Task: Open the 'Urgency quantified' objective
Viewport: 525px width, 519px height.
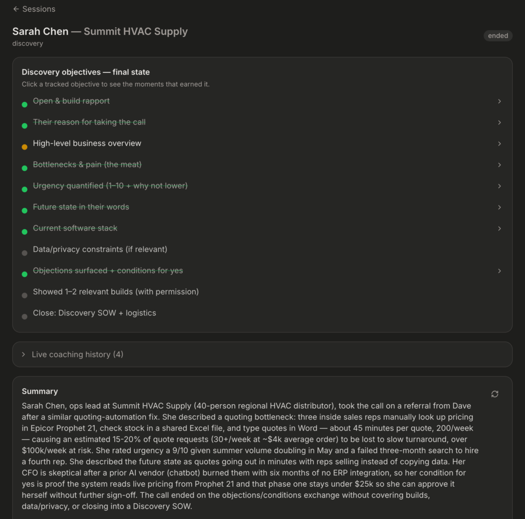Action: 262,186
